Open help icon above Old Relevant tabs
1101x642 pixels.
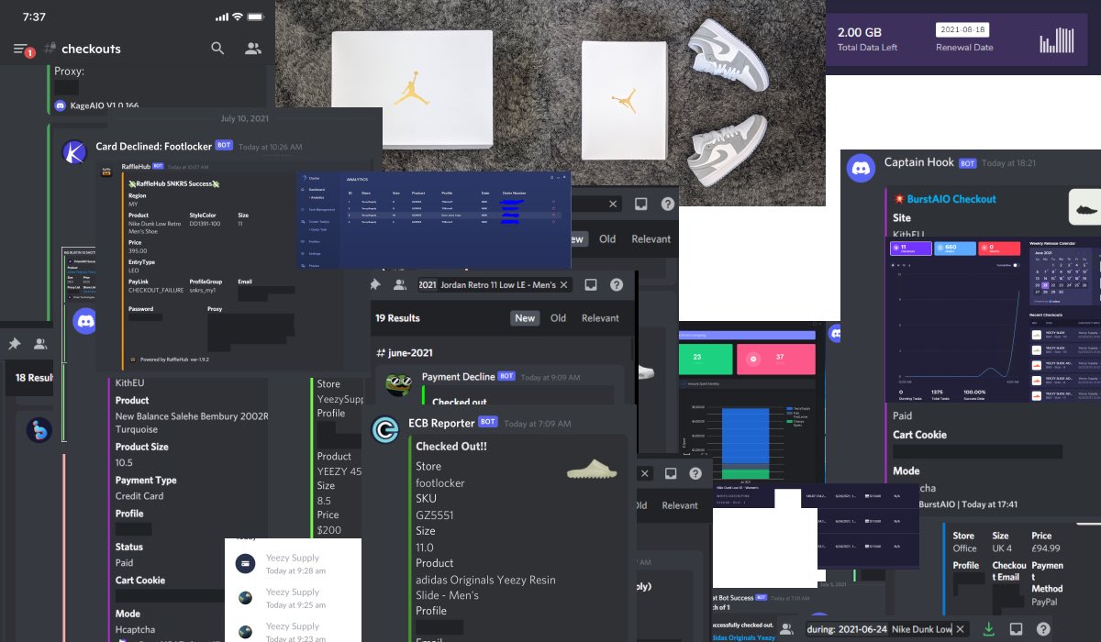tap(667, 205)
